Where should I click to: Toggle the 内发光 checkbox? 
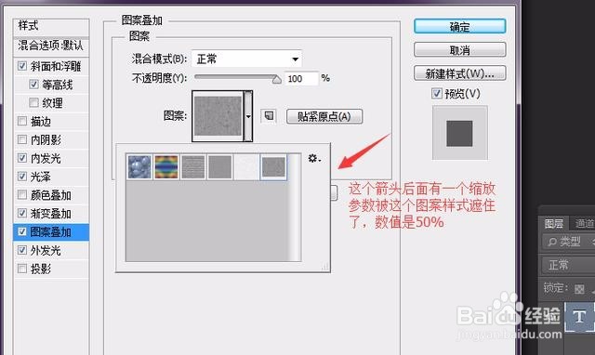(x=22, y=158)
